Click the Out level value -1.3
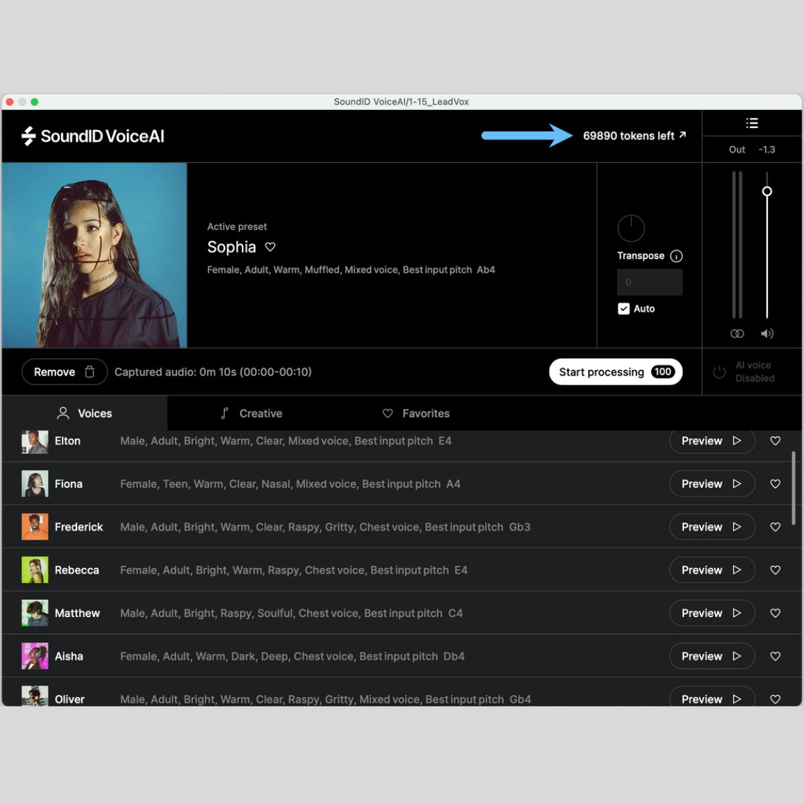Image resolution: width=804 pixels, height=804 pixels. point(767,149)
